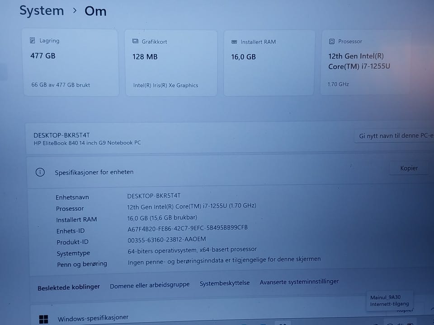Select the Enhets-ID value A67F4B20-FE86
Screen dimensions: 434x325
(x=187, y=228)
